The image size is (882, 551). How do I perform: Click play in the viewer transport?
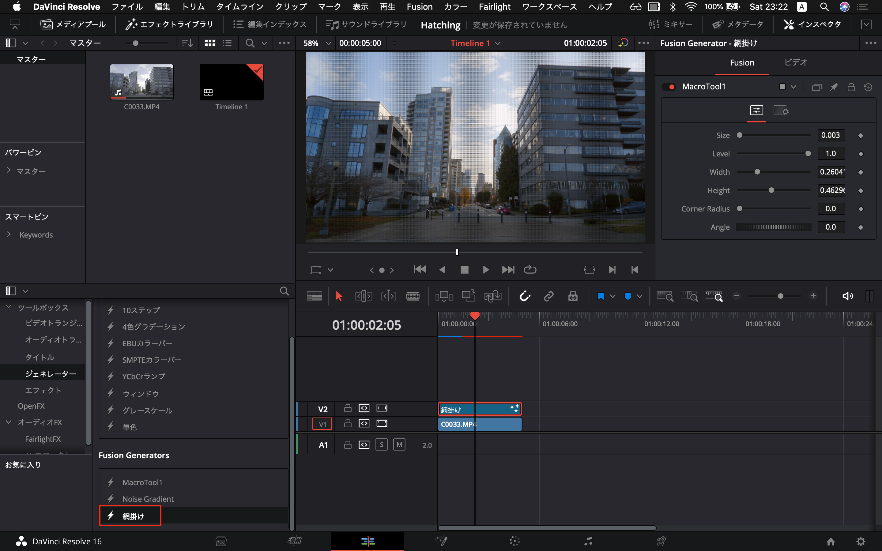tap(486, 270)
